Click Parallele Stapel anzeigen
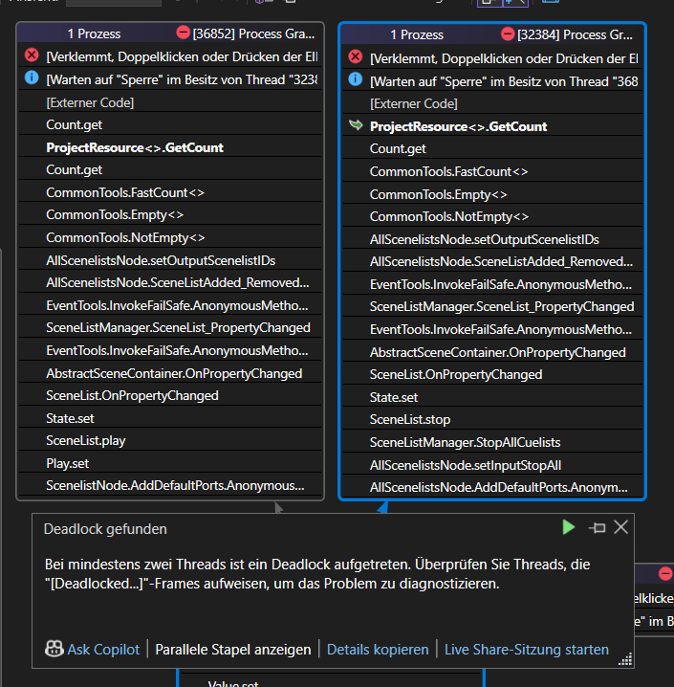Viewport: 674px width, 687px height. [x=233, y=649]
